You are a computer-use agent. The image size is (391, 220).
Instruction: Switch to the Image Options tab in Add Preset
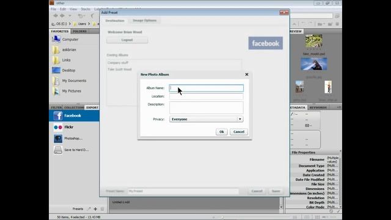pos(145,20)
